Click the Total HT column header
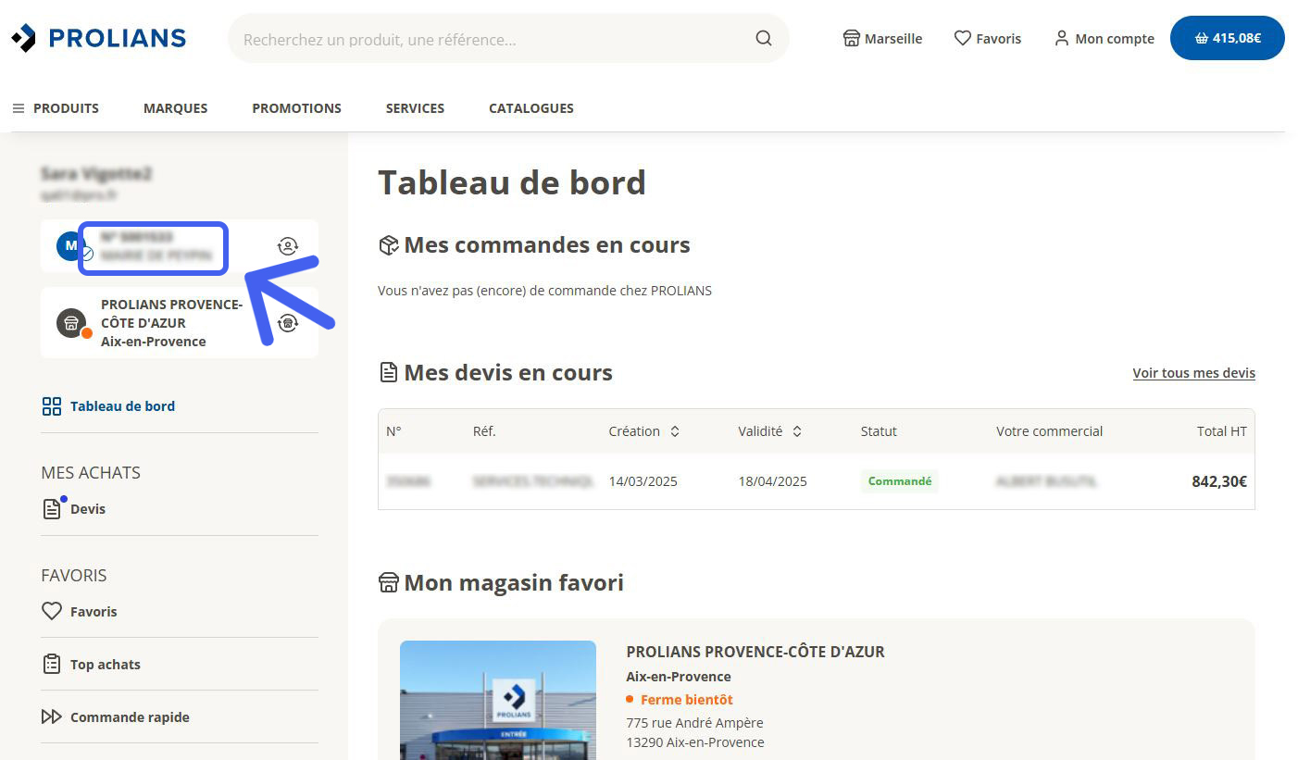The height and width of the screenshot is (760, 1298). [1222, 431]
